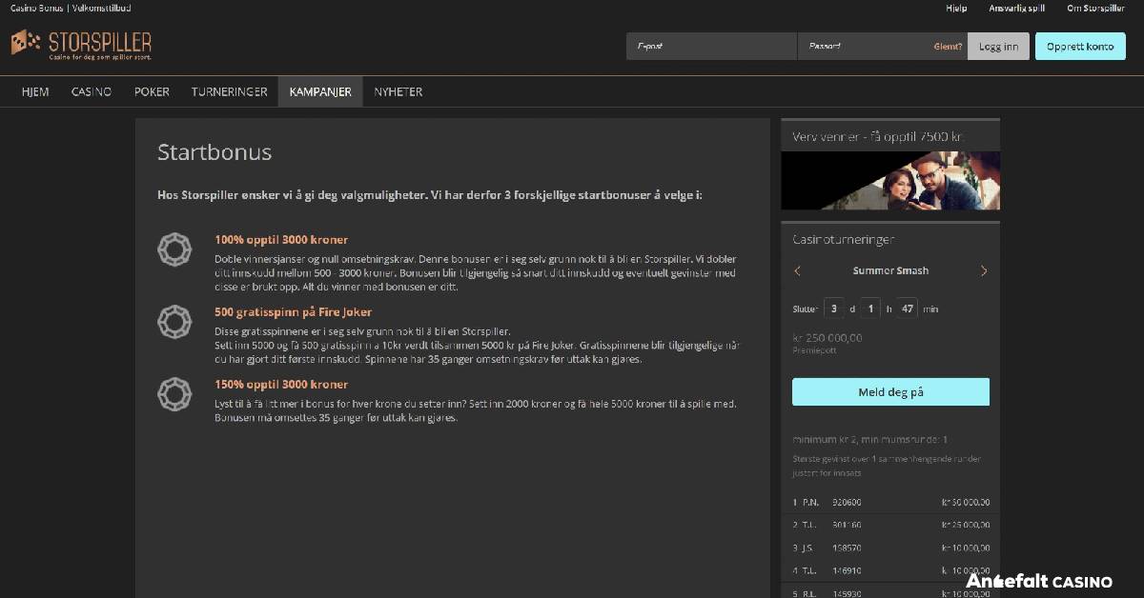The height and width of the screenshot is (598, 1144).
Task: Open the Ansvarlig spill link
Action: click(x=1017, y=9)
